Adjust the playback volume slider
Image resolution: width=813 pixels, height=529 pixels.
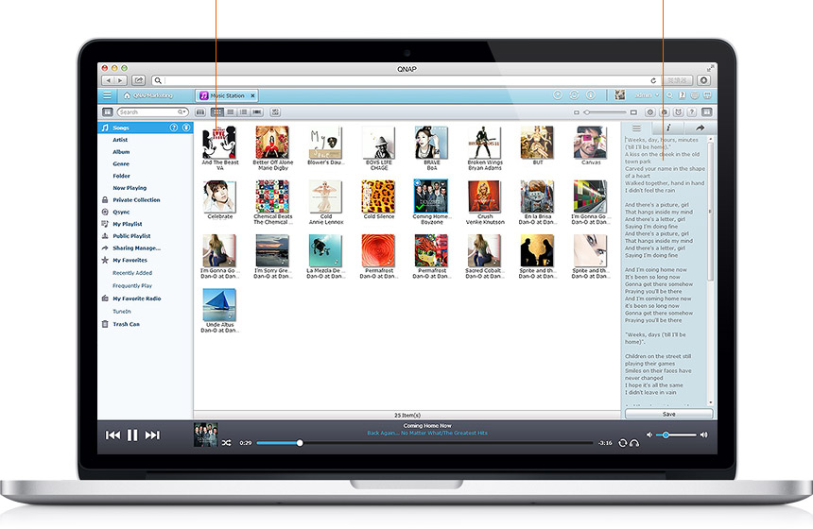tap(666, 435)
